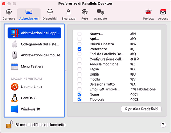
Task: Click the Parallels app icon in sidebar
Action: 14,33
